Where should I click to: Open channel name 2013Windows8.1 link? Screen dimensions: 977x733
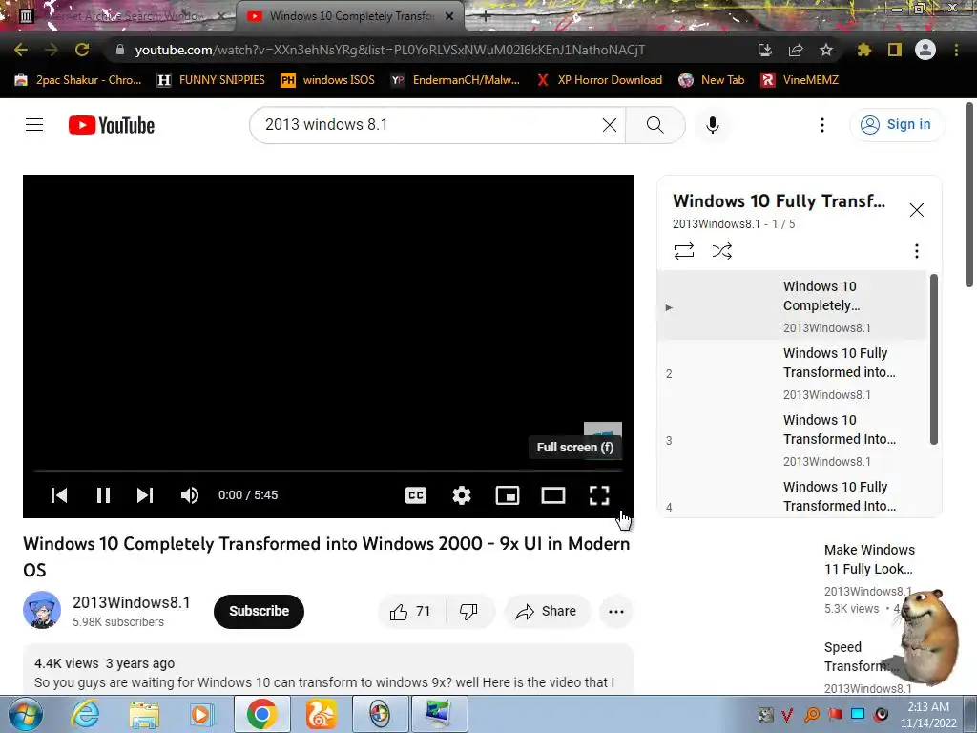tap(132, 603)
